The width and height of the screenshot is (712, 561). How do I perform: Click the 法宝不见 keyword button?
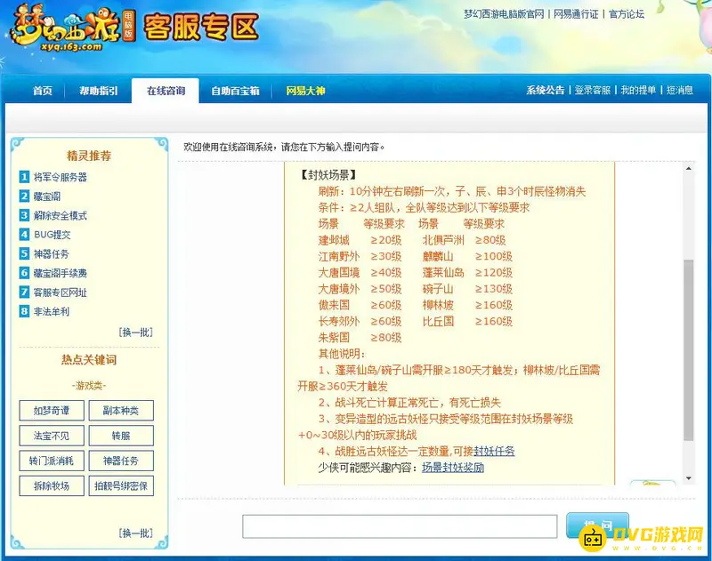click(x=52, y=436)
